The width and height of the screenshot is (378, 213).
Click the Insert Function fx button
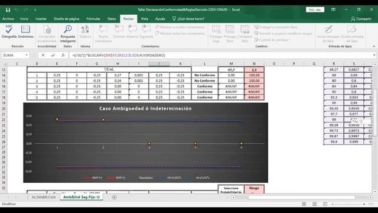click(63, 55)
